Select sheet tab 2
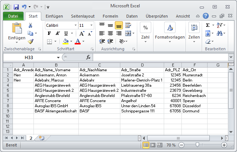This screenshot has height=152, width=237. [x=31, y=138]
